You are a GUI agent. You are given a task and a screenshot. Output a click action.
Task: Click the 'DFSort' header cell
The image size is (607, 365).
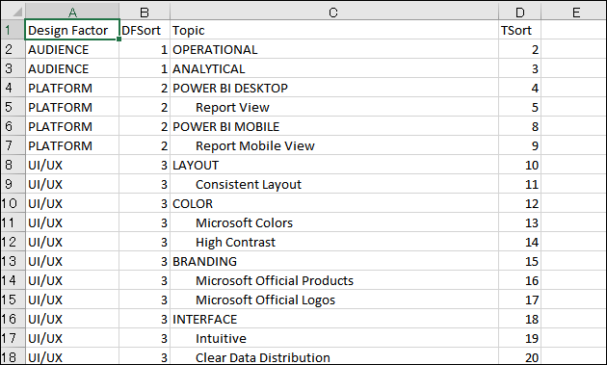145,30
